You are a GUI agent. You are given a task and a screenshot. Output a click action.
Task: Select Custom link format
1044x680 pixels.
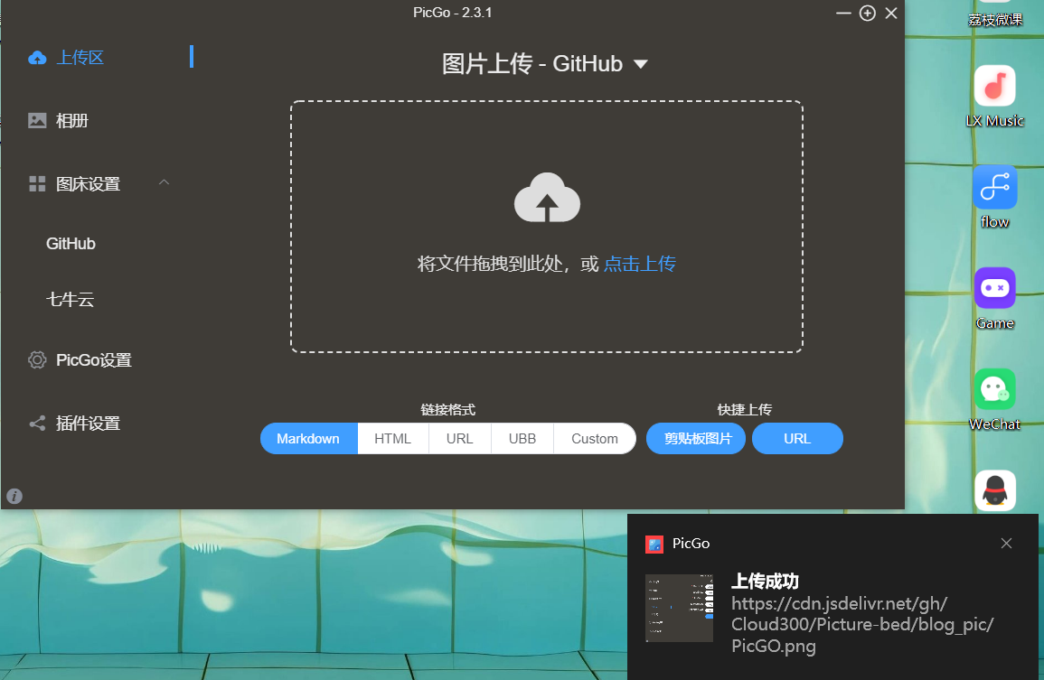click(x=595, y=439)
